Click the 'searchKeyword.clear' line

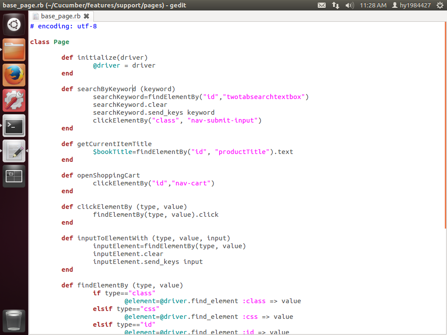tap(130, 105)
